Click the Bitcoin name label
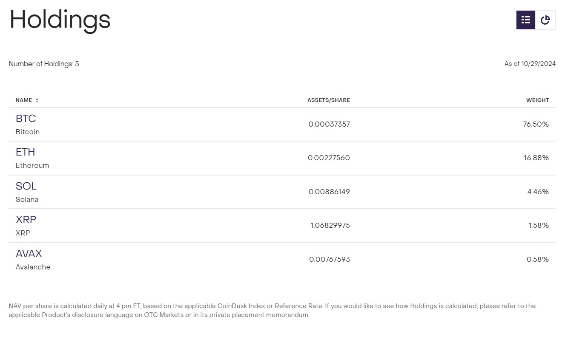Screen dimensions: 565x340 coord(28,132)
